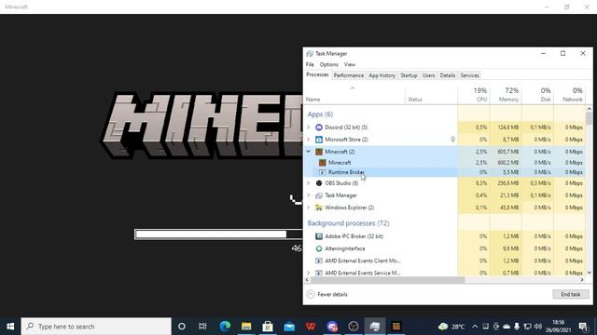The height and width of the screenshot is (335, 597).
Task: Open the Mail app from the taskbar
Action: point(289,327)
